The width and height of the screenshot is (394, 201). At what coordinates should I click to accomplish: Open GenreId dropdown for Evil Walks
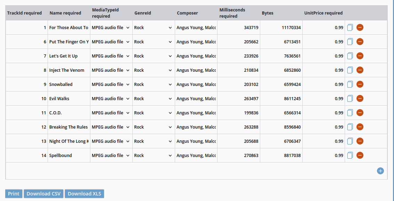(x=154, y=98)
